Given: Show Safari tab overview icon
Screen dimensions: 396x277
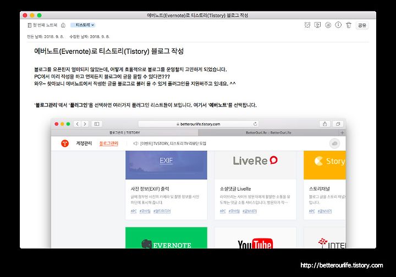Looking at the screenshot, I should (x=338, y=124).
